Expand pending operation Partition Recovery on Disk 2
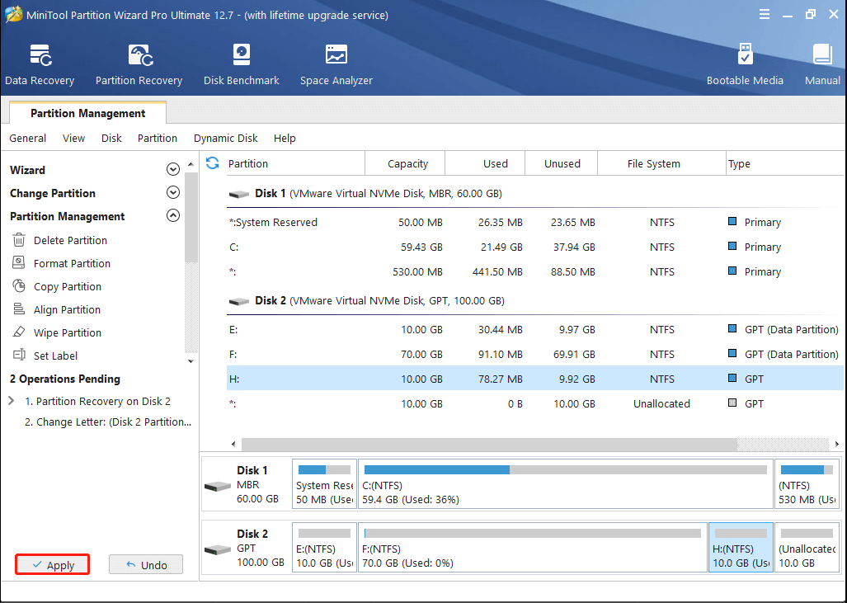Viewport: 847px width, 603px height. pyautogui.click(x=12, y=401)
